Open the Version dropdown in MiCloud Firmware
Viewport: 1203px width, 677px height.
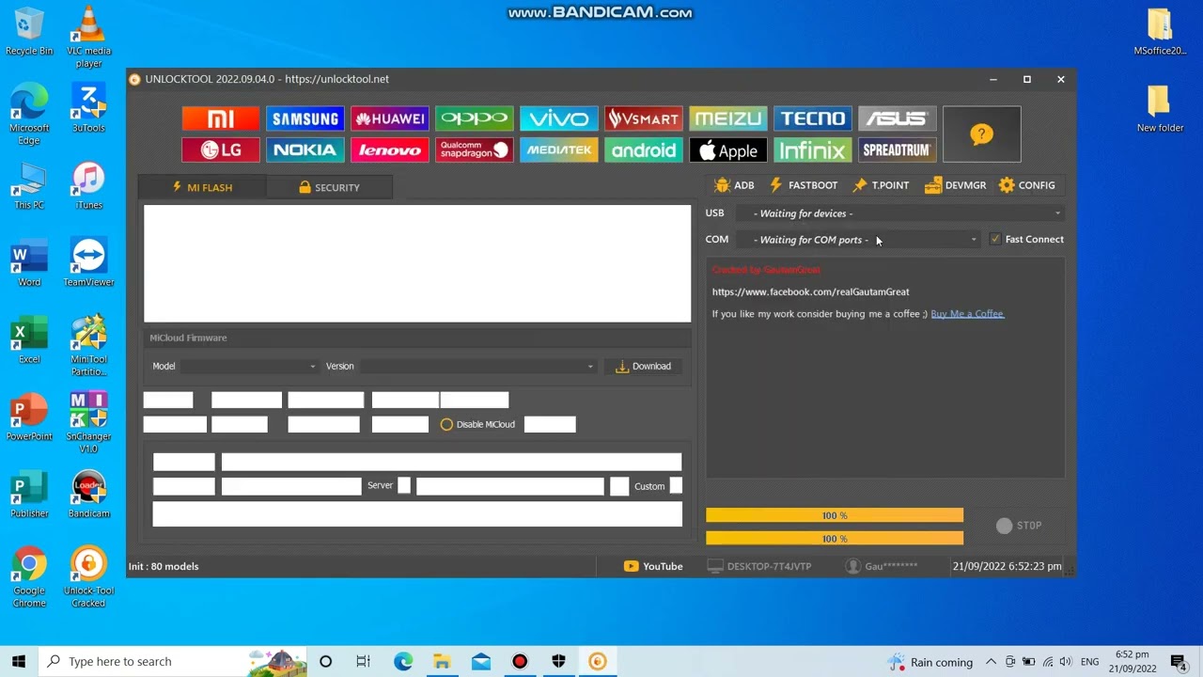tap(478, 366)
